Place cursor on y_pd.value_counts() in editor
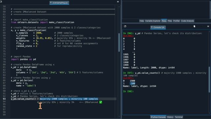Viewport: 211px width, 119px height. click(23, 99)
